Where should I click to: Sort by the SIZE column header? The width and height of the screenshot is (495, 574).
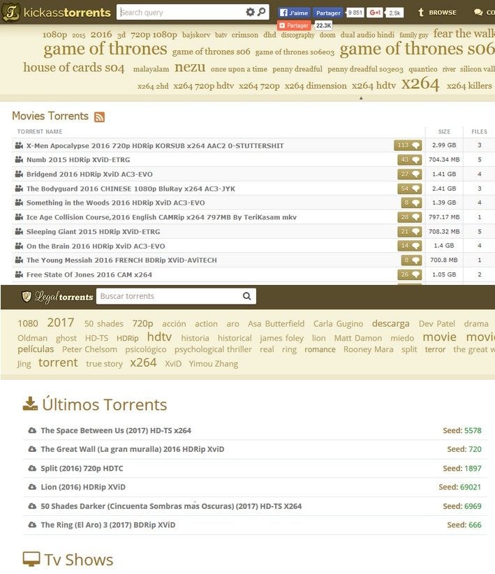tap(444, 131)
